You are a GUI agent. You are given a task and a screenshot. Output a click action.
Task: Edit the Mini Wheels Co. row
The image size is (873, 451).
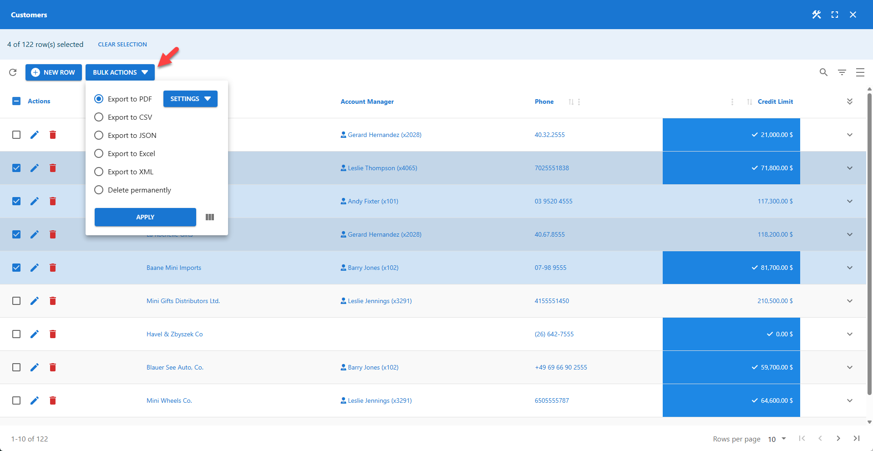click(35, 400)
